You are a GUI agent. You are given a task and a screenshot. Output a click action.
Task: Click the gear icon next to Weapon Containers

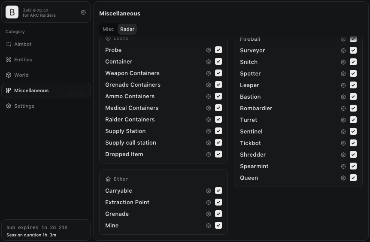pos(208,73)
